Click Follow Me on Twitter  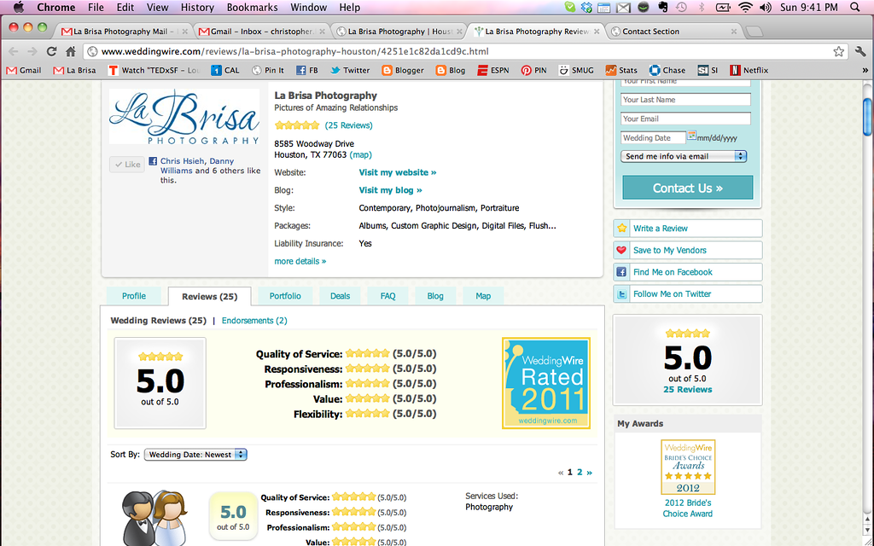pyautogui.click(x=687, y=293)
